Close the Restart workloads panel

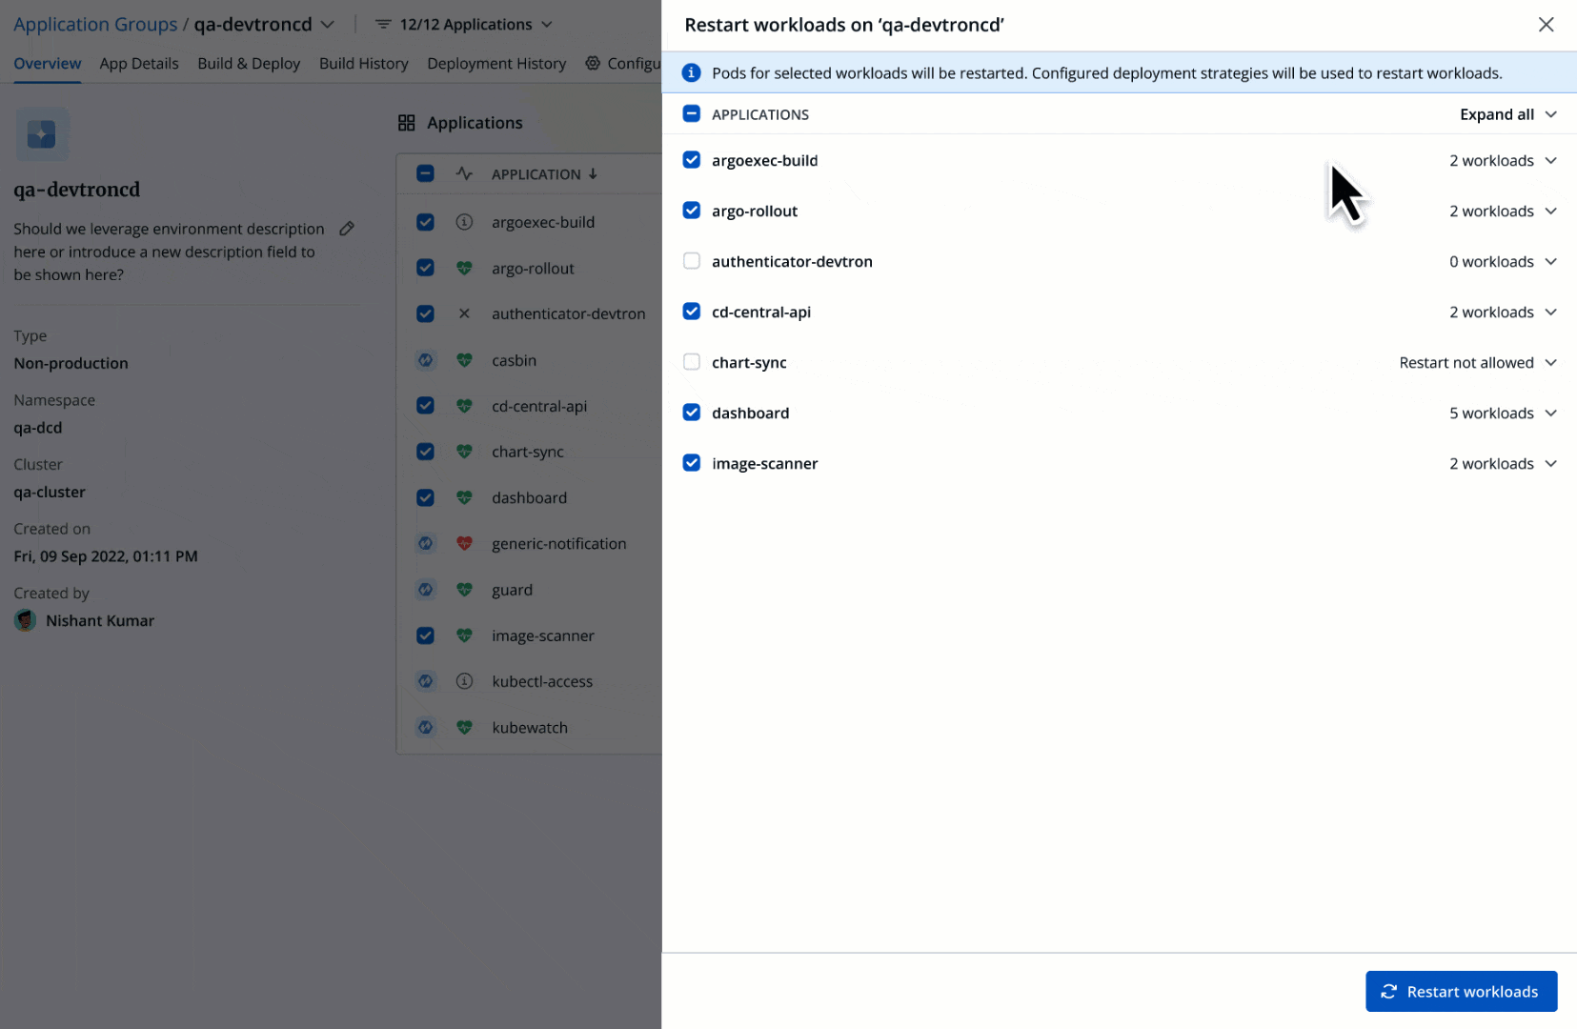(1546, 25)
